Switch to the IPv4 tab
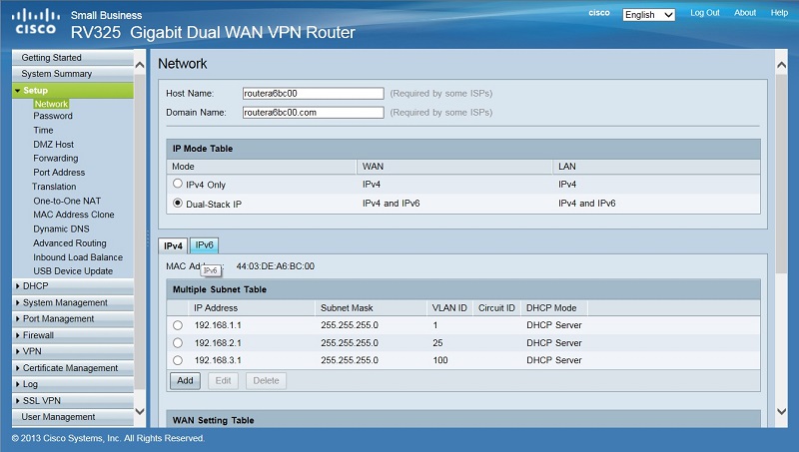The height and width of the screenshot is (452, 799). (173, 245)
